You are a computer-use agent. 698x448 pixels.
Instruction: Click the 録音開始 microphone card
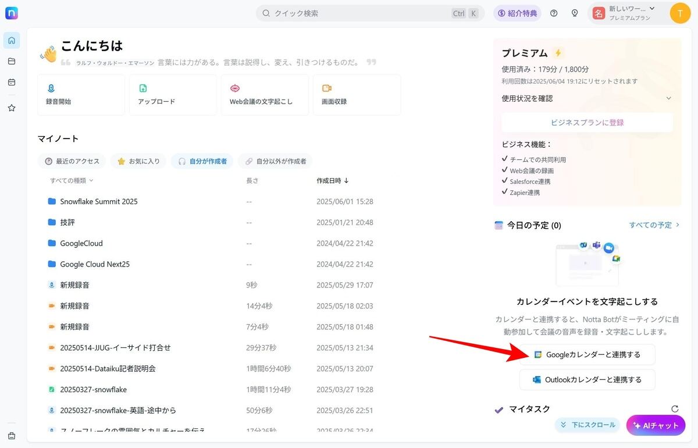81,95
